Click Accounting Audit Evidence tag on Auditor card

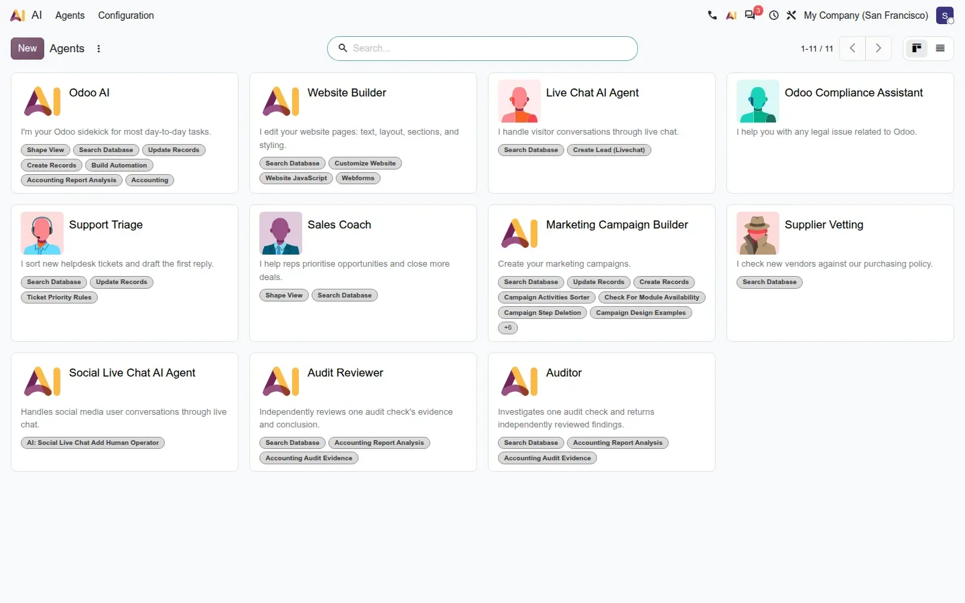[548, 458]
